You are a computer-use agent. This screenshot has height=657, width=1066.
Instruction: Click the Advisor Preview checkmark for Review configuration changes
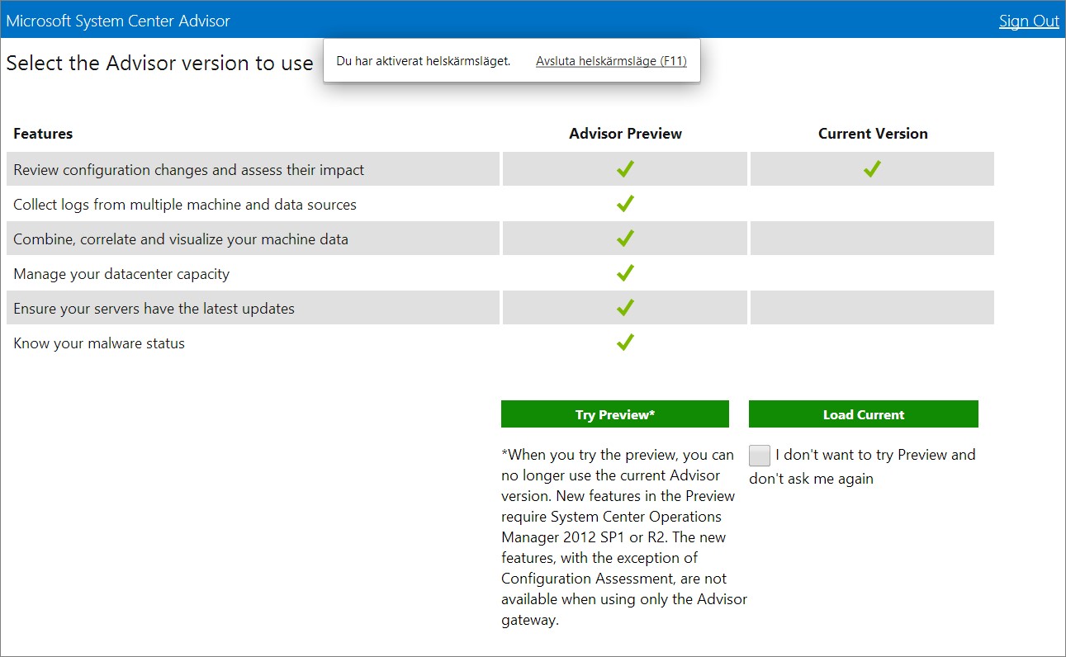point(625,169)
